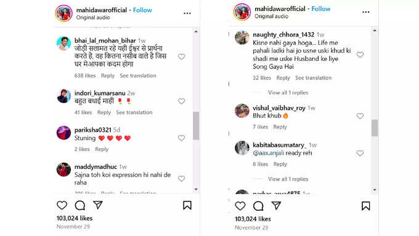Click right comments scrollbar thumb
This screenshot has height=236, width=419.
point(375,128)
